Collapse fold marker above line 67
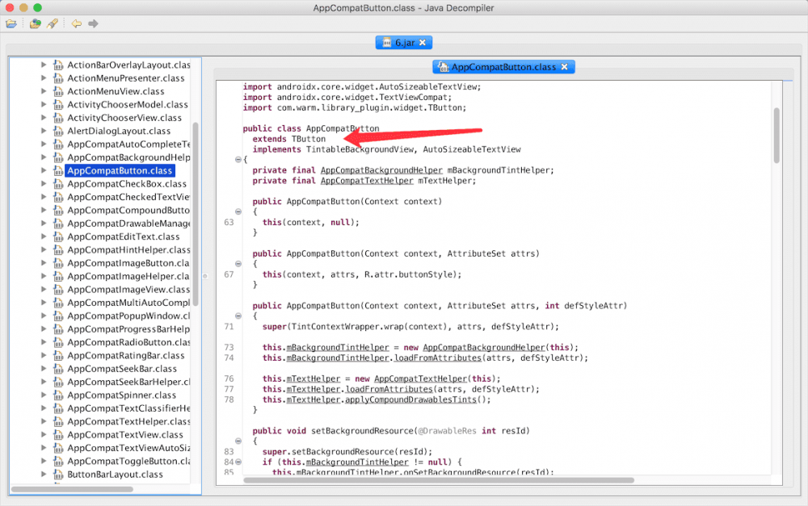808x506 pixels. click(238, 264)
